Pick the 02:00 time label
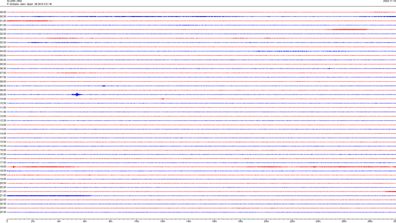Screen dimensions: 396x223 3,30
